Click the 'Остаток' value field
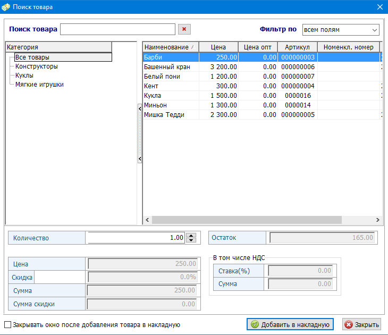Viewport: 388px width, 335px height. pyautogui.click(x=322, y=238)
